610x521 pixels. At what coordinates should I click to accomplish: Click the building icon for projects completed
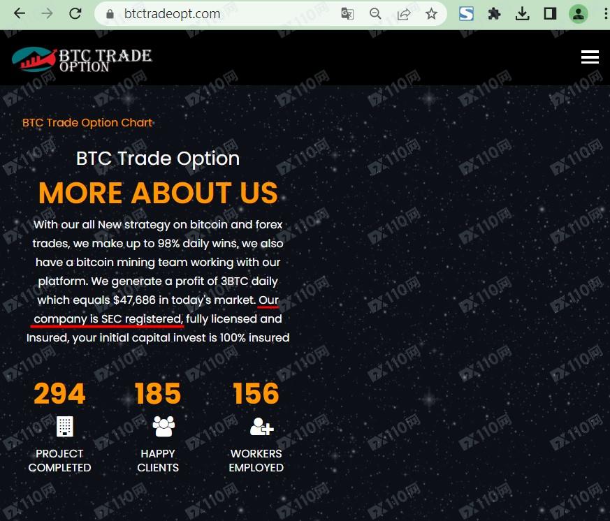tap(65, 427)
